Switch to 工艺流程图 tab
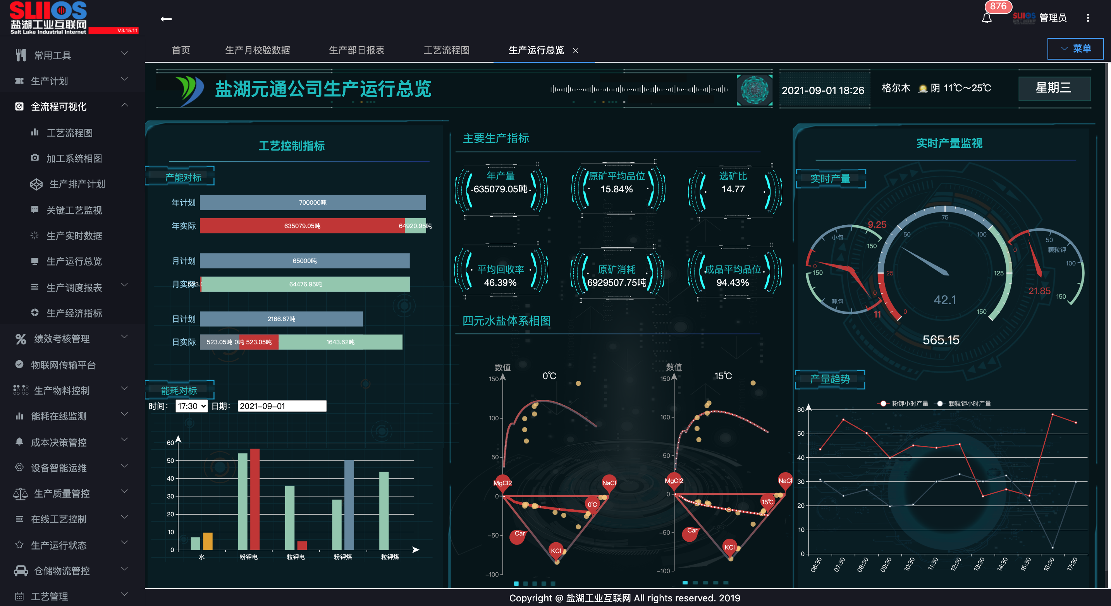1111x606 pixels. (446, 50)
